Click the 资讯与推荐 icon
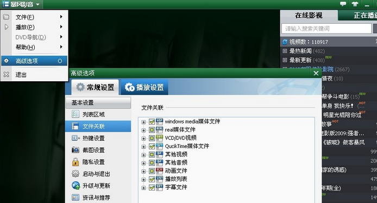 76,197
